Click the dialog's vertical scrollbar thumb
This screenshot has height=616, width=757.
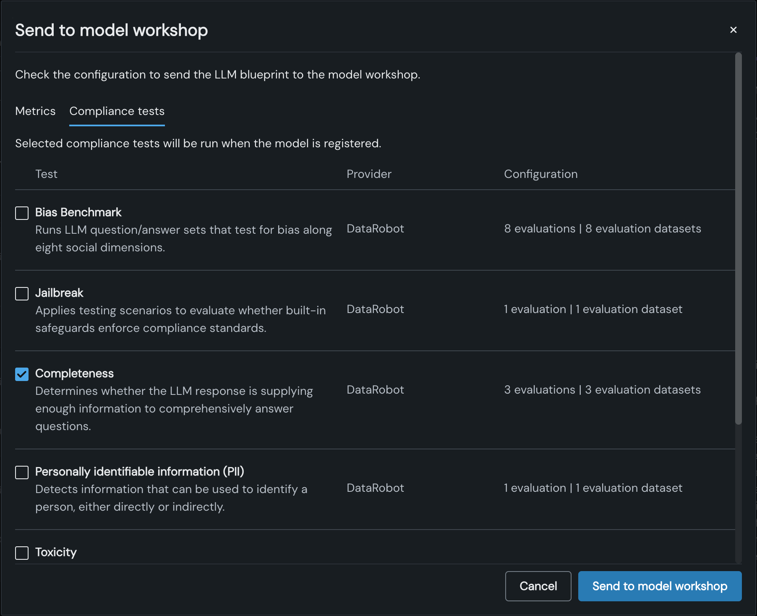click(738, 238)
